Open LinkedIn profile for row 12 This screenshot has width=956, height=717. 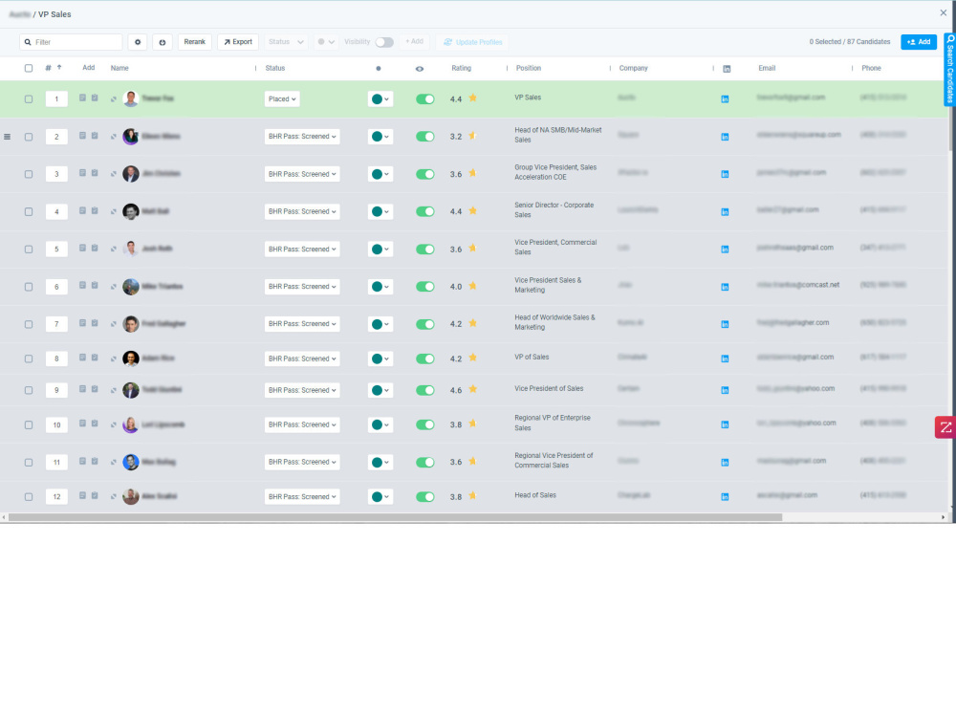click(x=725, y=497)
